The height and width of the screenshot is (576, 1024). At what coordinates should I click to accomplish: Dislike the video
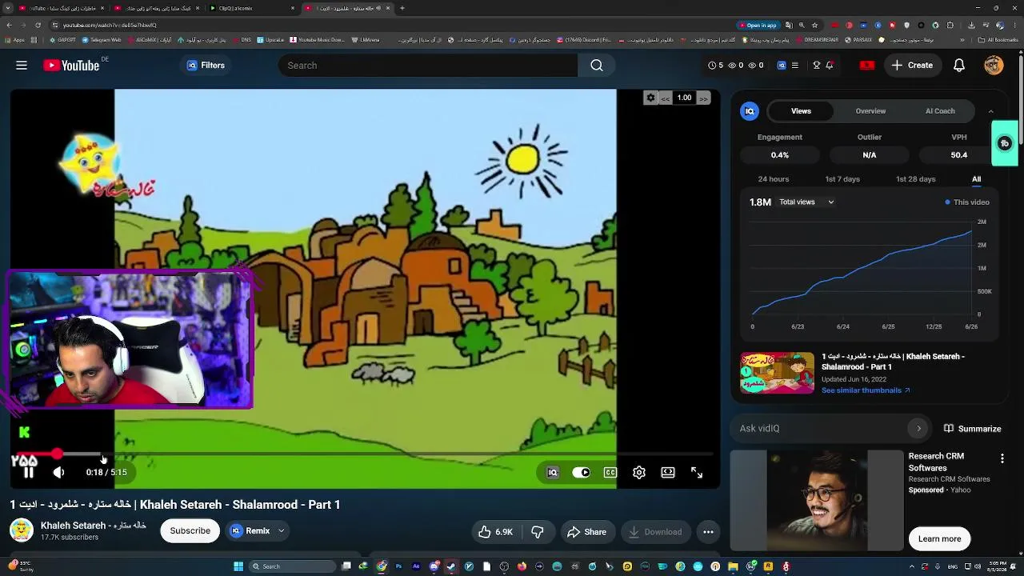(538, 532)
